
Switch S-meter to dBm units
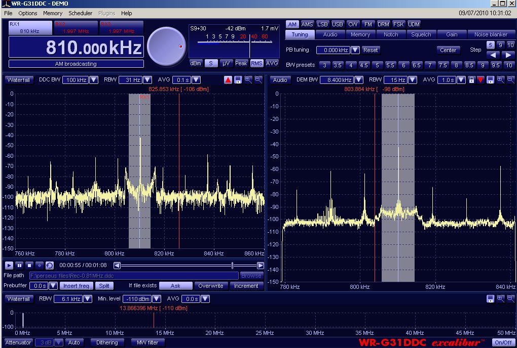[196, 63]
